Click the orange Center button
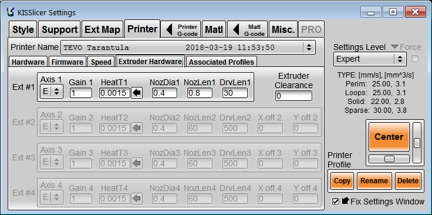Viewport: 432px width, 215px height. [389, 137]
